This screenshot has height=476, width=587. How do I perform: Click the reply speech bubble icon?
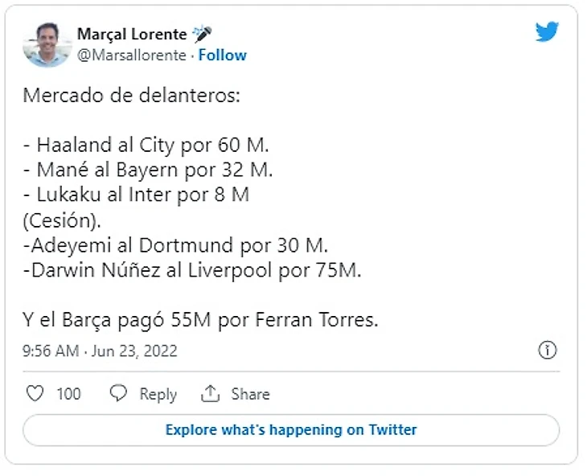click(x=119, y=394)
